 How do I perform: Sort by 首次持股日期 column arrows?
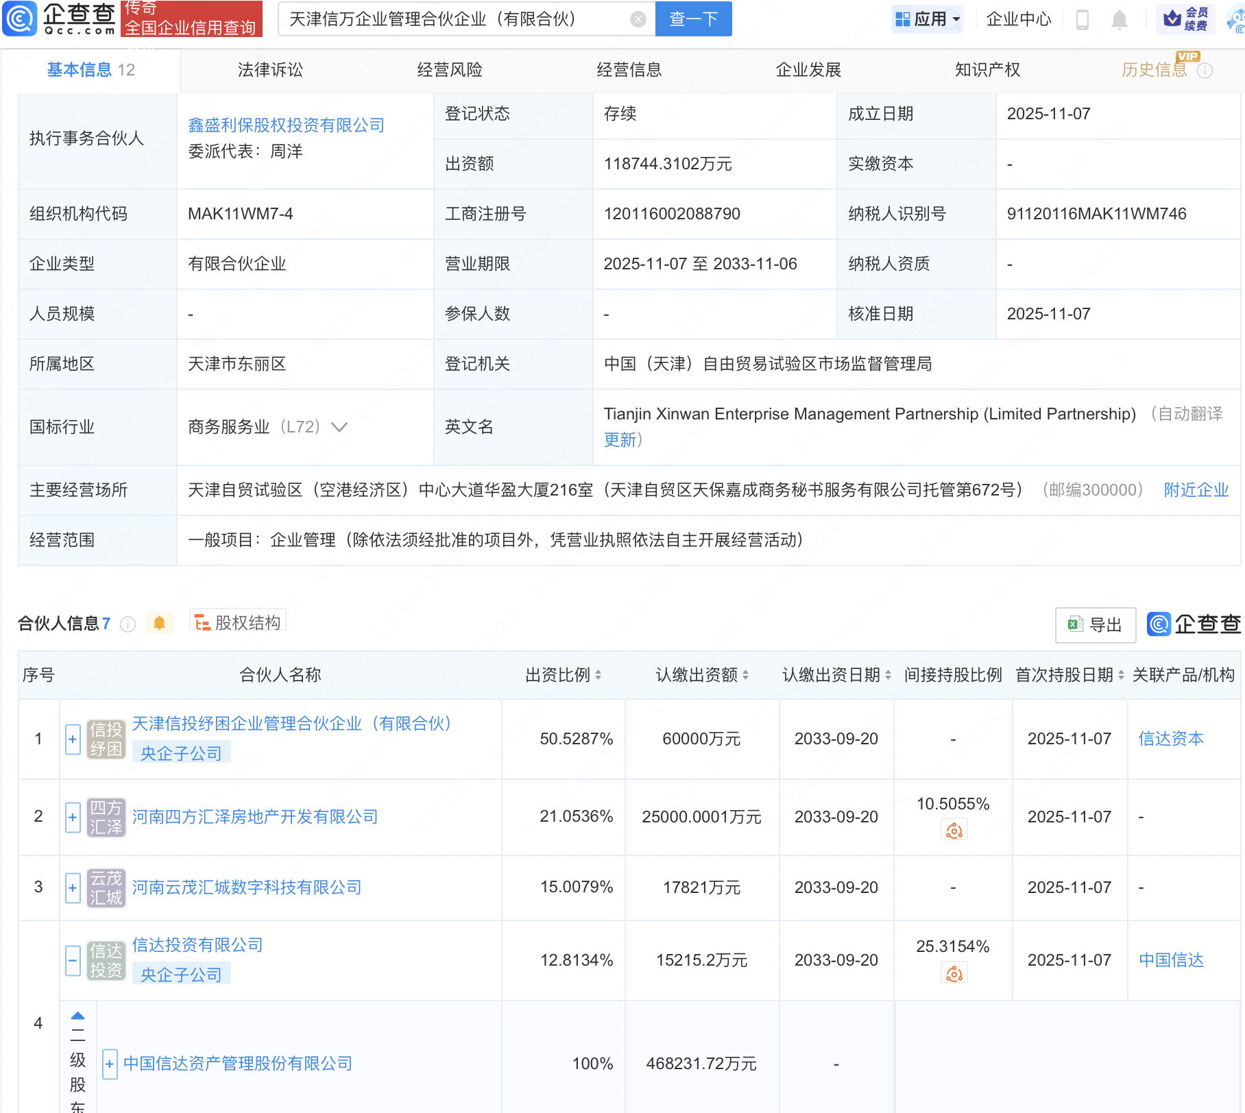(1121, 675)
